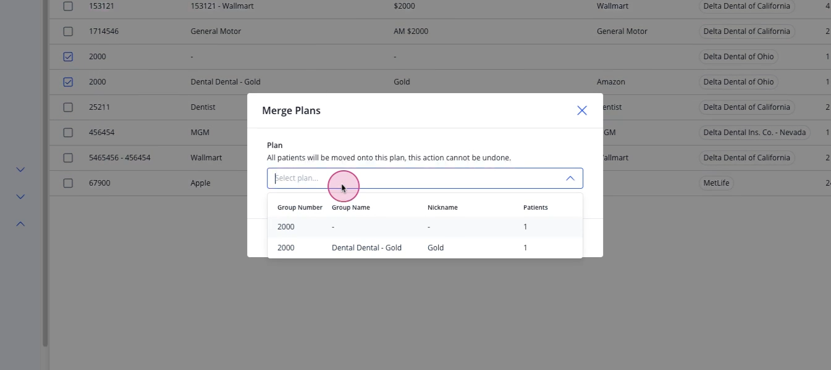
Task: Collapse the Select plan dropdown chevron
Action: 570,178
